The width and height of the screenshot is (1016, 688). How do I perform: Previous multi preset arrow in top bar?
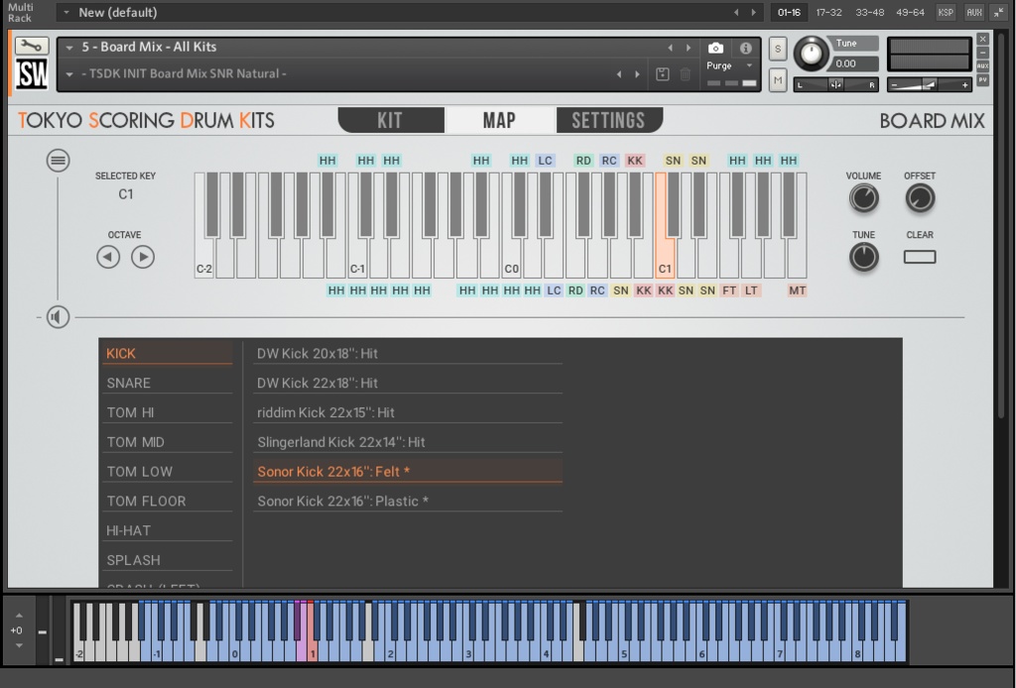[x=736, y=12]
